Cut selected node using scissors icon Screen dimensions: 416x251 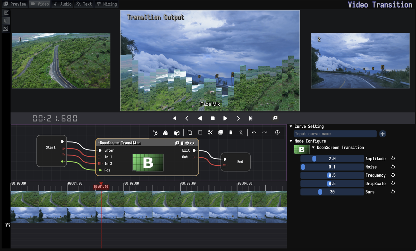(x=210, y=133)
